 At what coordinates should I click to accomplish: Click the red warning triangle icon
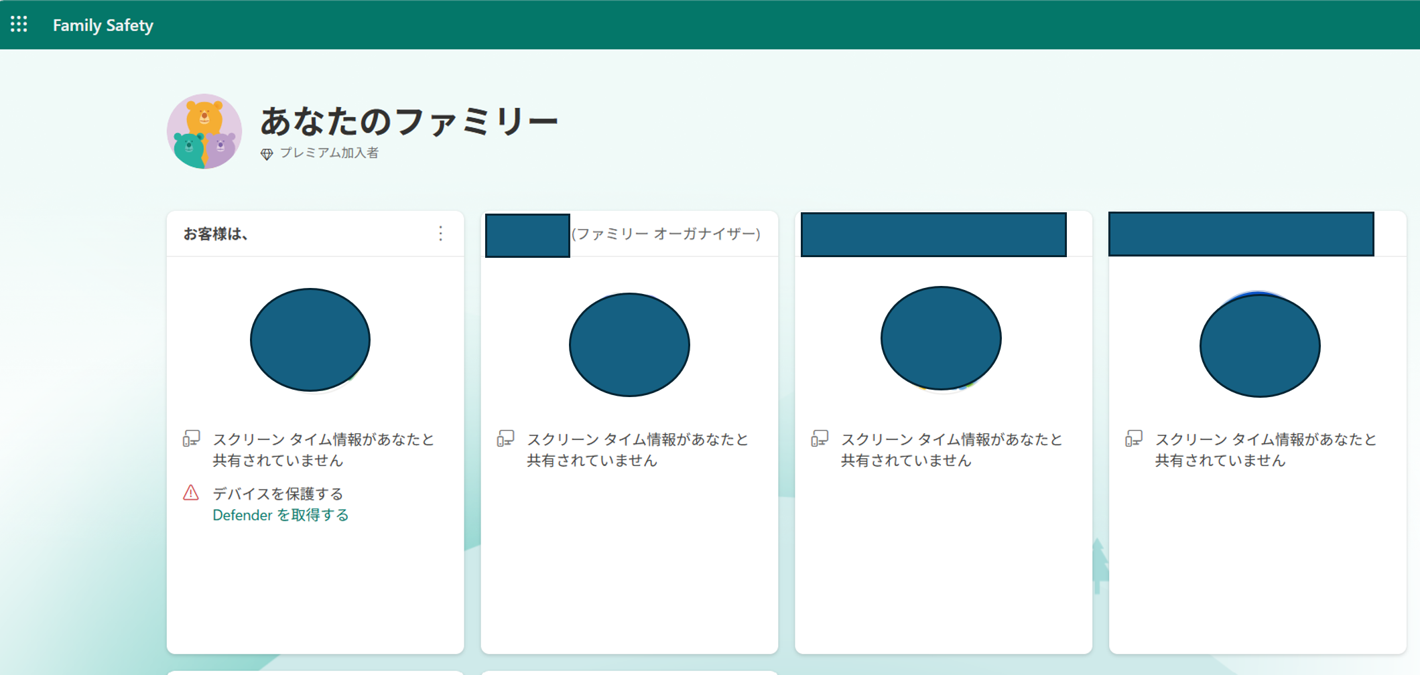coord(191,494)
